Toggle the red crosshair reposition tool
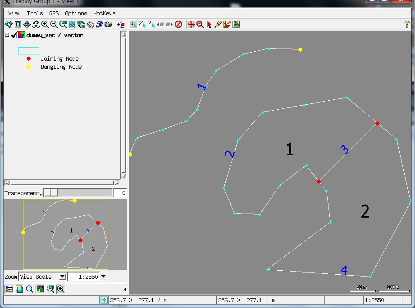This screenshot has height=308, width=415. tap(191, 24)
